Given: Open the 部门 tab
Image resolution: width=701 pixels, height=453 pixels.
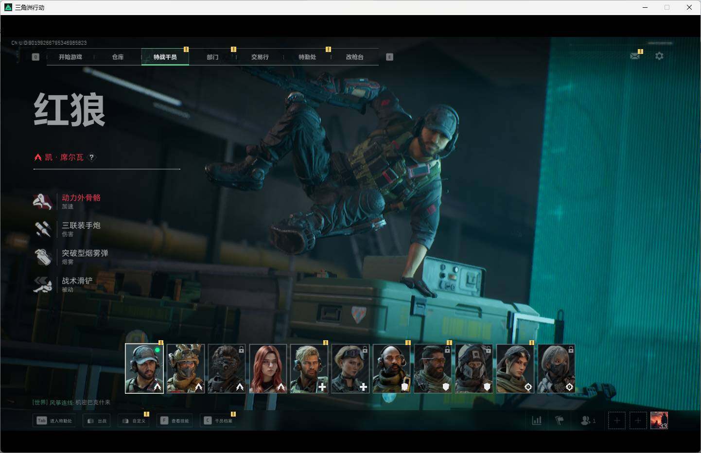Looking at the screenshot, I should (x=212, y=57).
